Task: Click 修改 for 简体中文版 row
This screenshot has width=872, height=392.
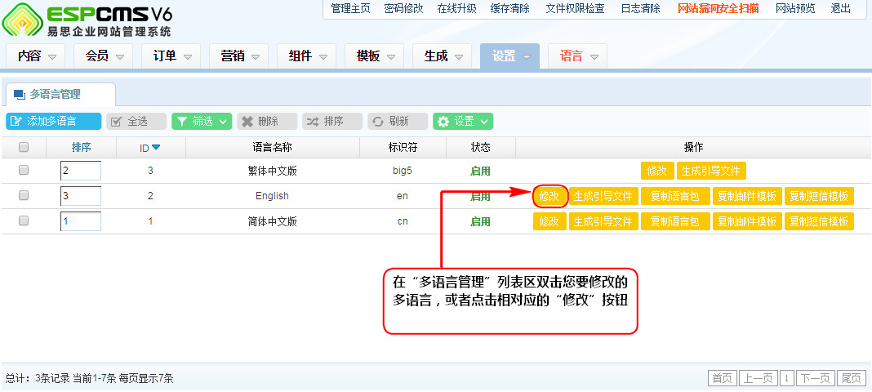Action: [x=549, y=221]
